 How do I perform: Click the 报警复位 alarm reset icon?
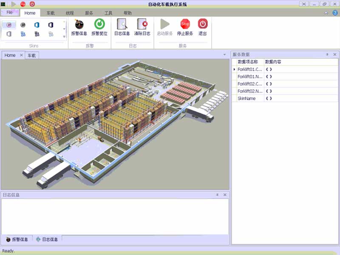tap(99, 27)
